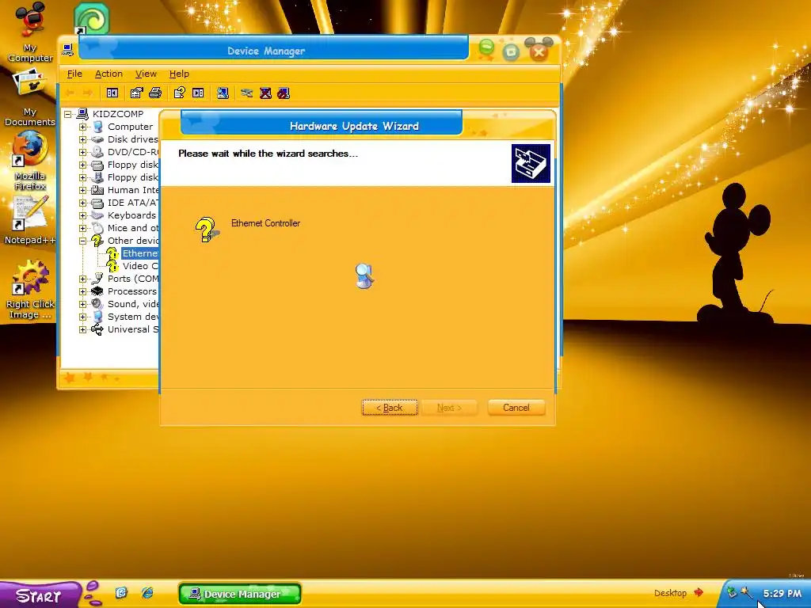Expand the Computer tree node

tap(82, 127)
